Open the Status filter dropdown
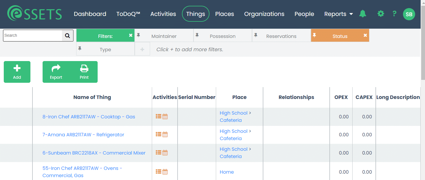 pyautogui.click(x=340, y=36)
